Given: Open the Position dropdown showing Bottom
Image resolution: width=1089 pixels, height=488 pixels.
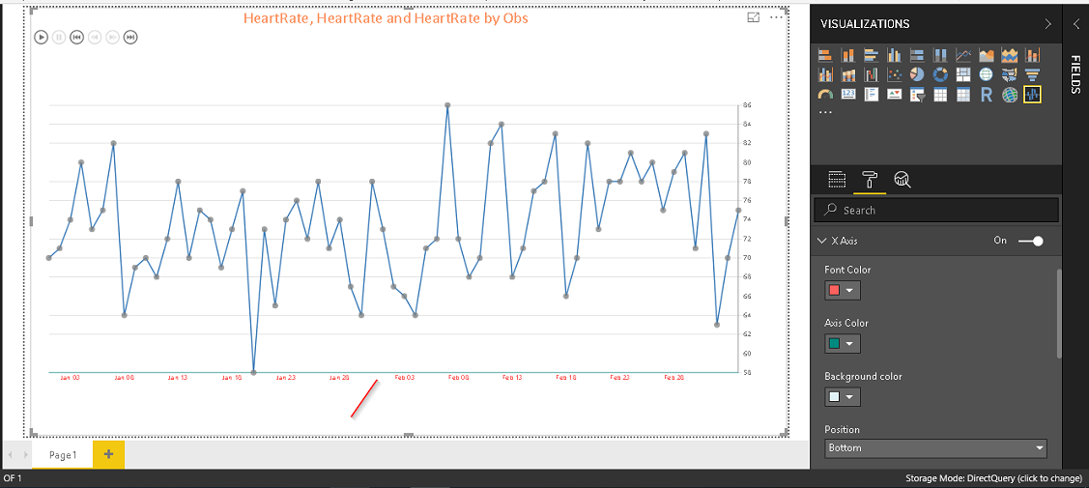Looking at the screenshot, I should coord(935,448).
